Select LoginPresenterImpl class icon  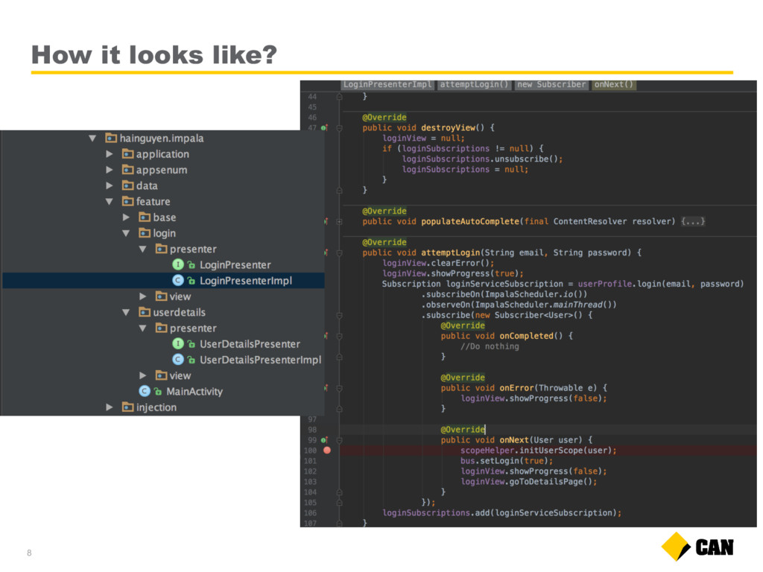pos(178,281)
